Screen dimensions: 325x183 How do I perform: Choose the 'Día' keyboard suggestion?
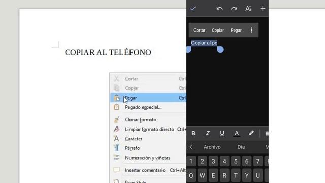[x=241, y=147]
